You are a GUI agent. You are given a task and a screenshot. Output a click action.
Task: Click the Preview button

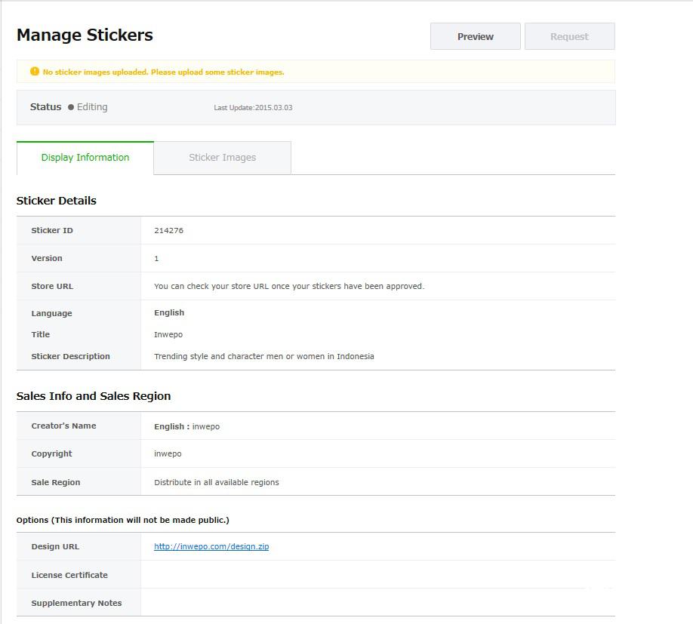(475, 36)
